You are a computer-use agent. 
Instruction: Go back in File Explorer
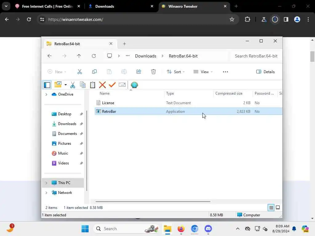50,56
